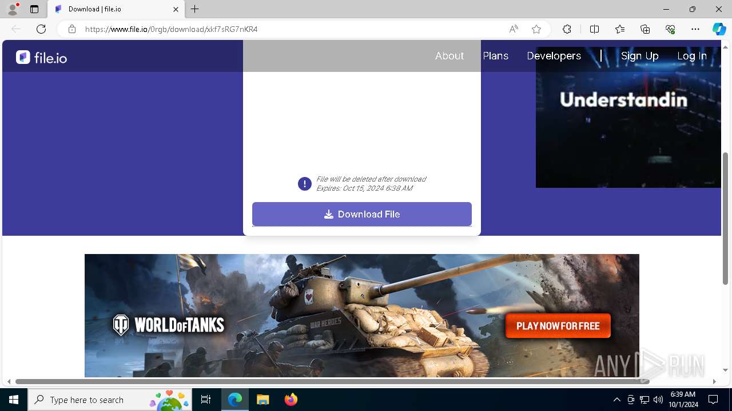Viewport: 732px width, 411px height.
Task: Open the clock and calendar
Action: click(x=683, y=400)
